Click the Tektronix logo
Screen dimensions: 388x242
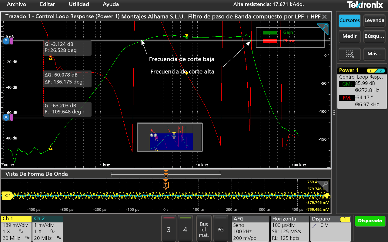365,5
